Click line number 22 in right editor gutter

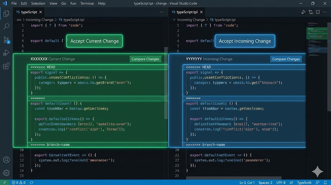pyautogui.click(x=177, y=160)
